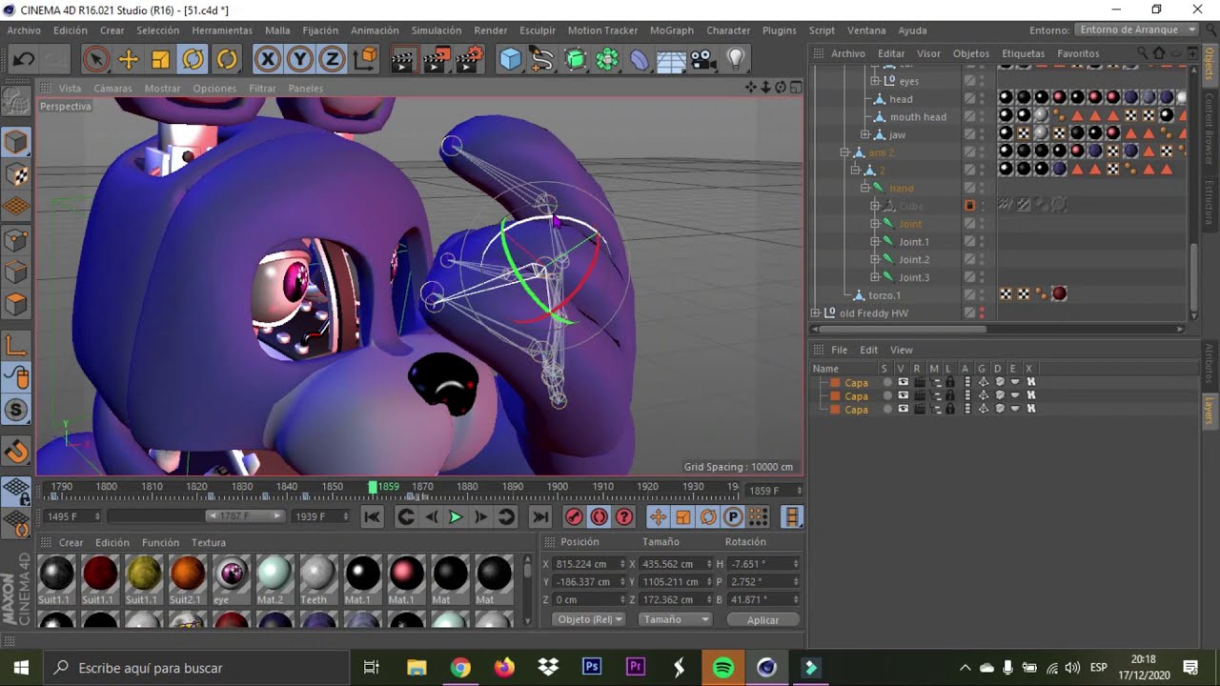Click the Undo arrow in the toolbar
This screenshot has height=686, width=1220.
coord(24,59)
